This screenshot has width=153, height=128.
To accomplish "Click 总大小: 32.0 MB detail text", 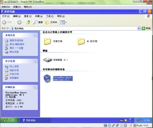I will (x=14, y=107).
